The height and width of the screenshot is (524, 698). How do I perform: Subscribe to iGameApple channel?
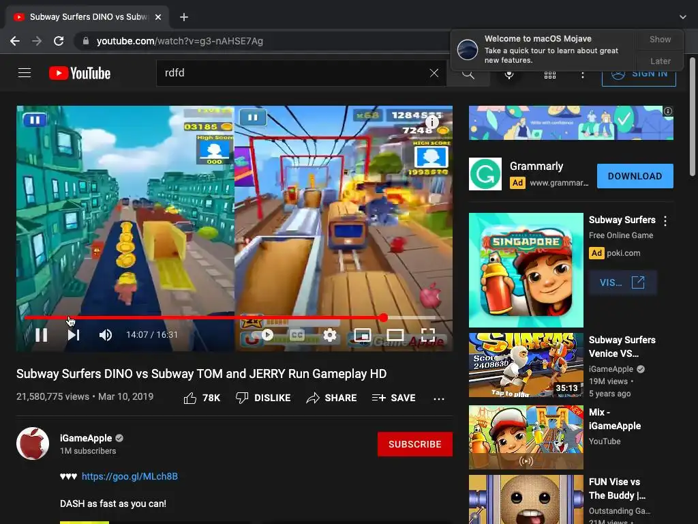click(x=415, y=444)
